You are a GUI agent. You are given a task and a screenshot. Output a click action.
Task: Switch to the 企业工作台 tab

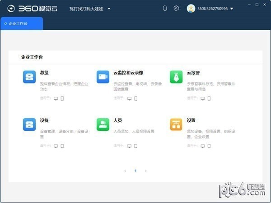[x=21, y=23]
